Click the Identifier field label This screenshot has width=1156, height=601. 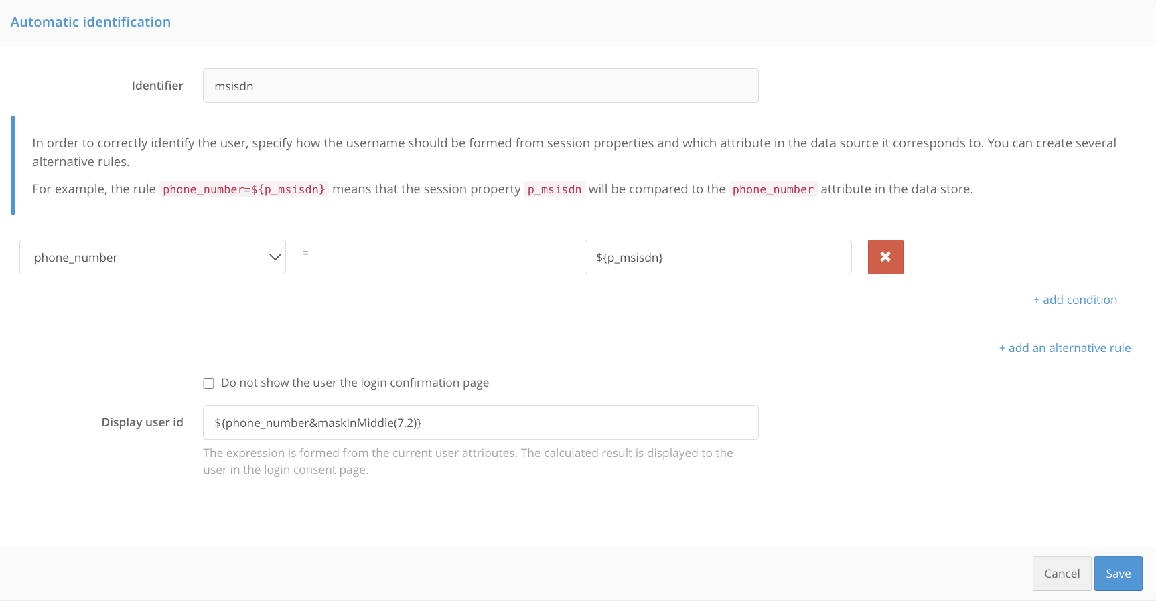coord(157,86)
